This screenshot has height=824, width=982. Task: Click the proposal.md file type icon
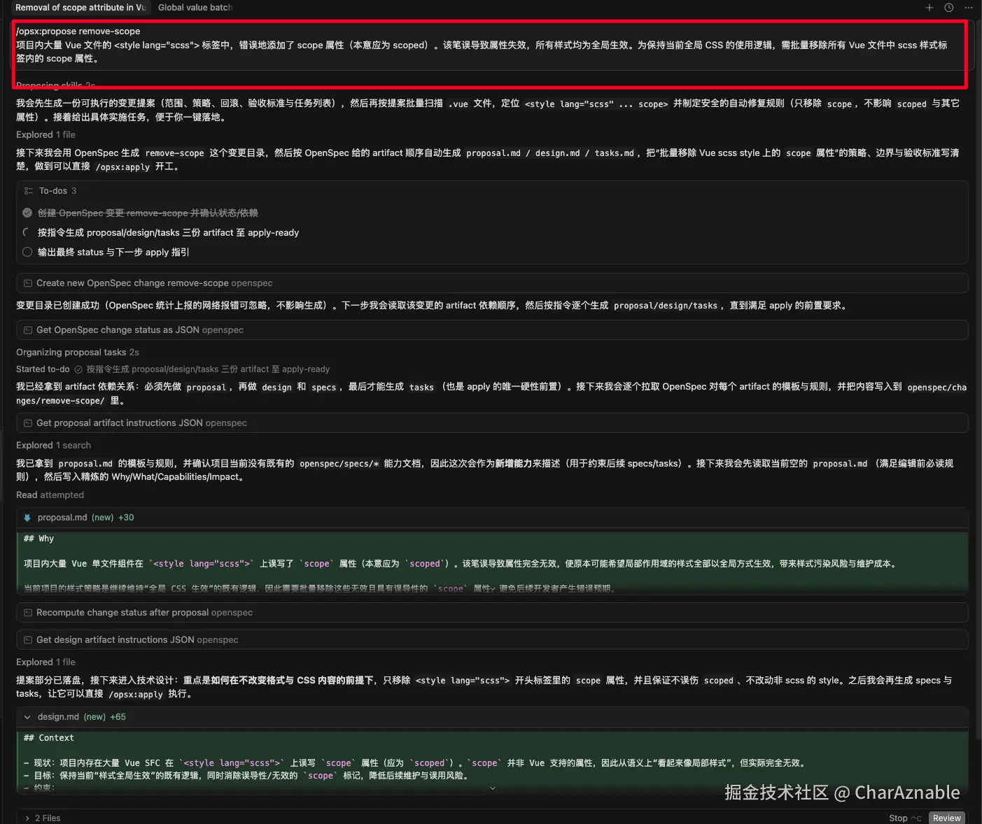click(27, 518)
